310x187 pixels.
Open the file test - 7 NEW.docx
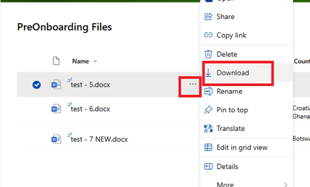99,139
